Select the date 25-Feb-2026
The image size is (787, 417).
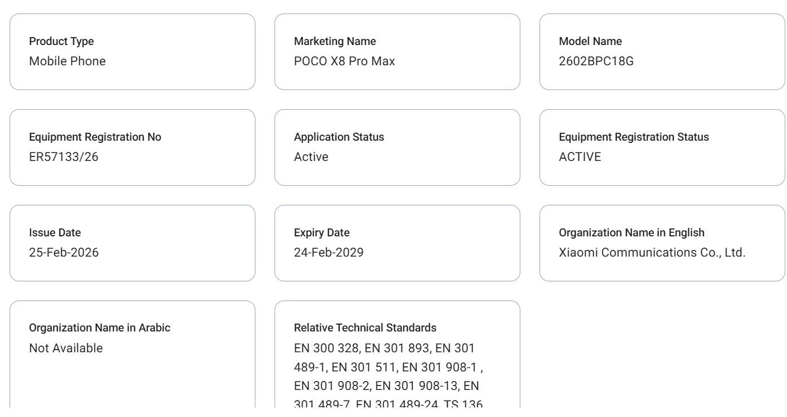tap(64, 253)
